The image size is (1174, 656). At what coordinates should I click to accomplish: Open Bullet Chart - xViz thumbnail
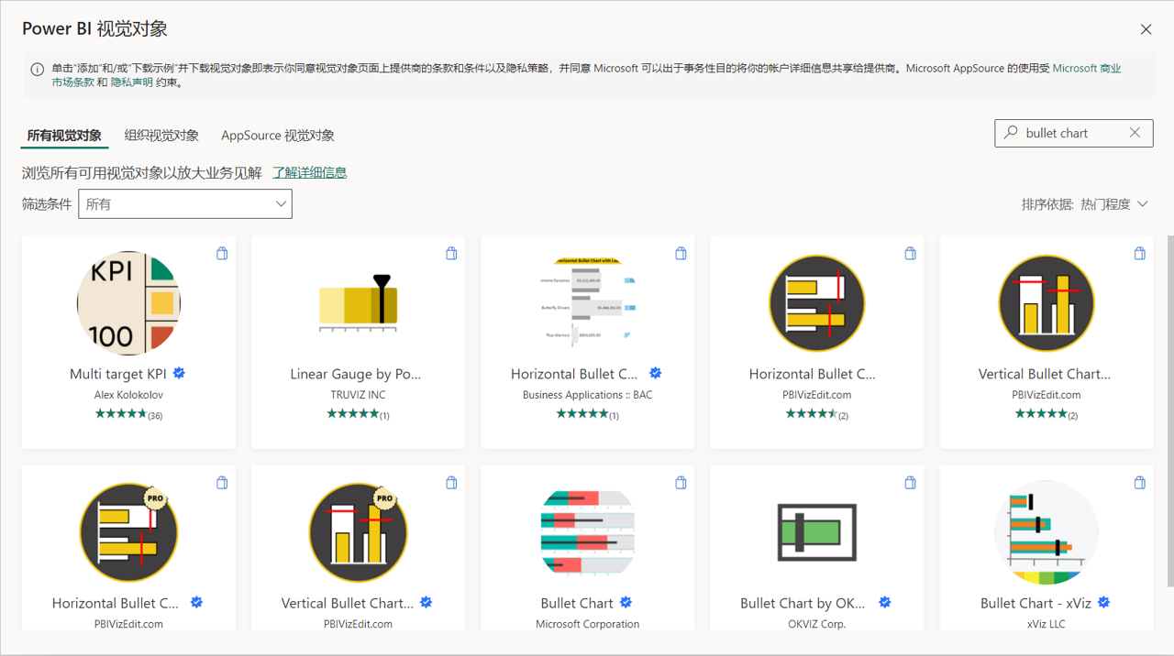[x=1047, y=532]
